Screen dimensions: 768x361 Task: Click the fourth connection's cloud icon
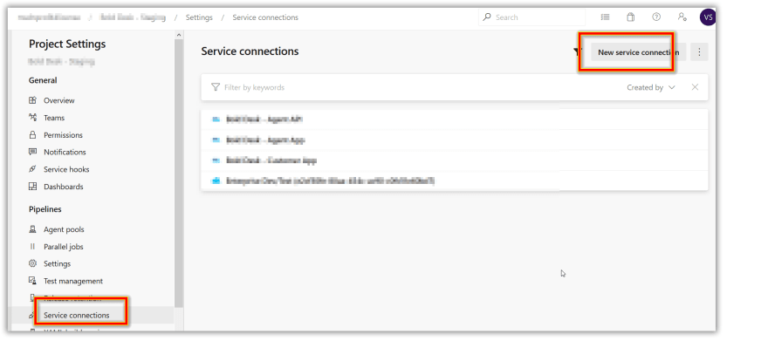click(216, 181)
